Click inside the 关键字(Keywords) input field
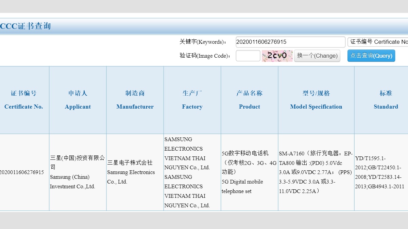This screenshot has width=408, height=229. coord(290,42)
